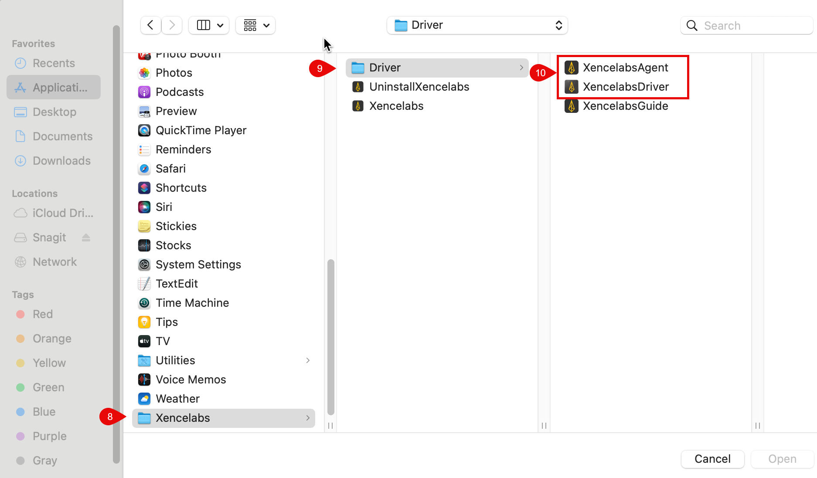
Task: Select the Voice Memos app
Action: (224, 380)
